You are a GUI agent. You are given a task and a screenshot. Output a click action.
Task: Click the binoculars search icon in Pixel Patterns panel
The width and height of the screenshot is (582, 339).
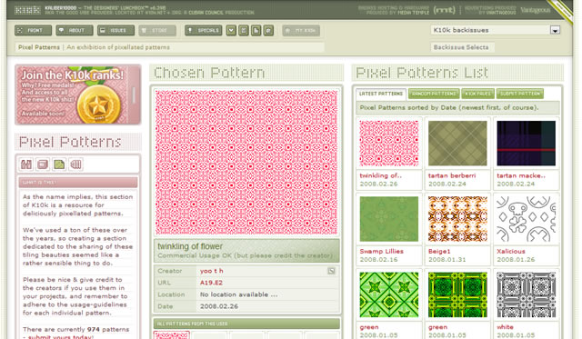point(26,164)
